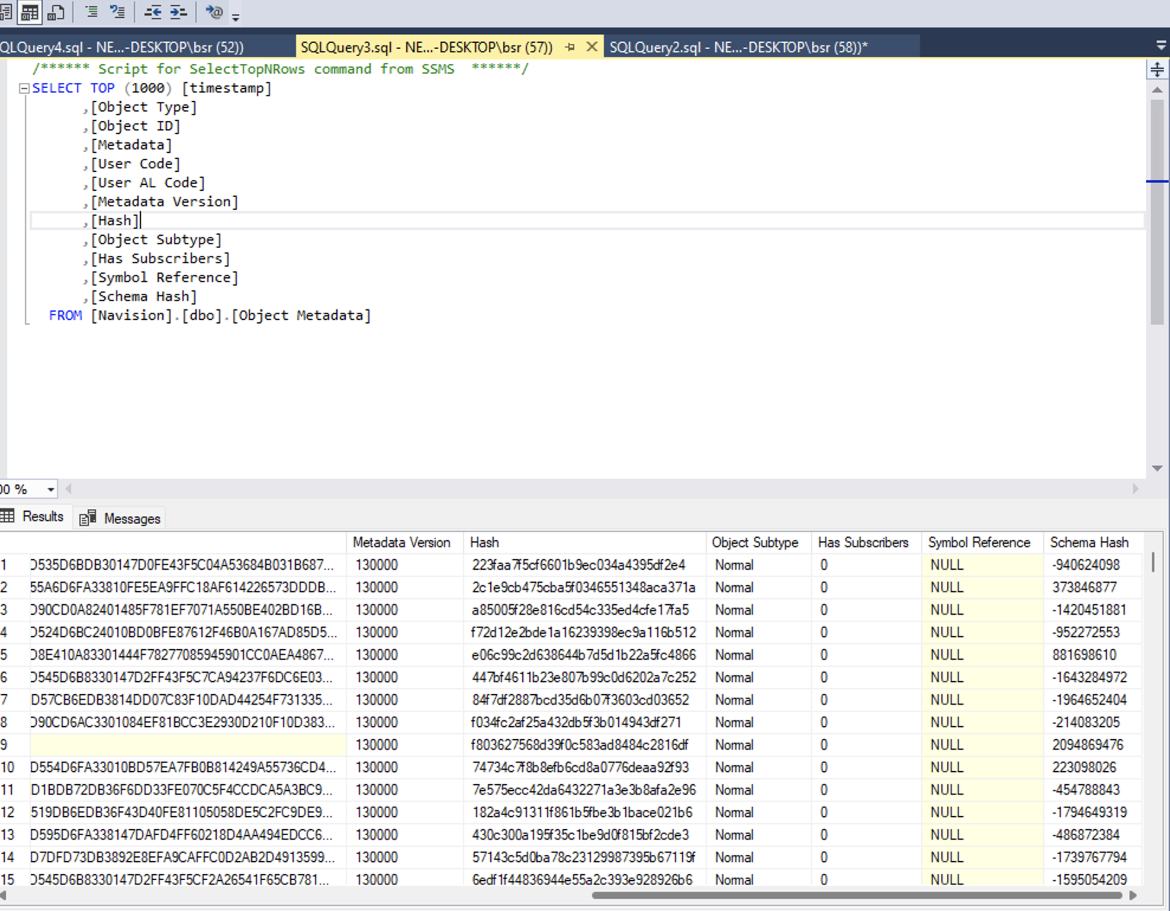Select Results to File output mode
This screenshot has width=1170, height=911.
(56, 12)
